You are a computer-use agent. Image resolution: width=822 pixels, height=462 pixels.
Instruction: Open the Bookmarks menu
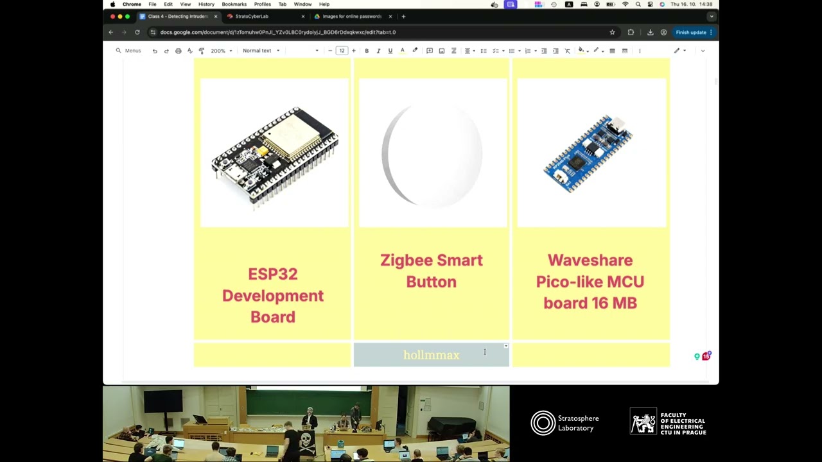point(234,4)
